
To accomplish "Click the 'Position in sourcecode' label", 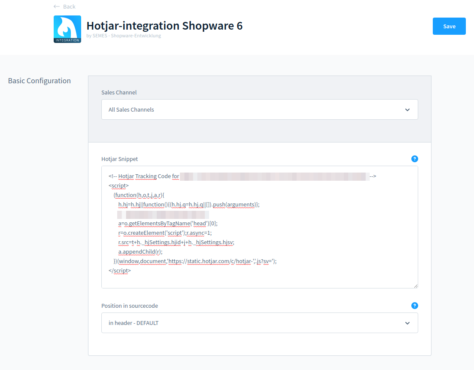I will (130, 306).
